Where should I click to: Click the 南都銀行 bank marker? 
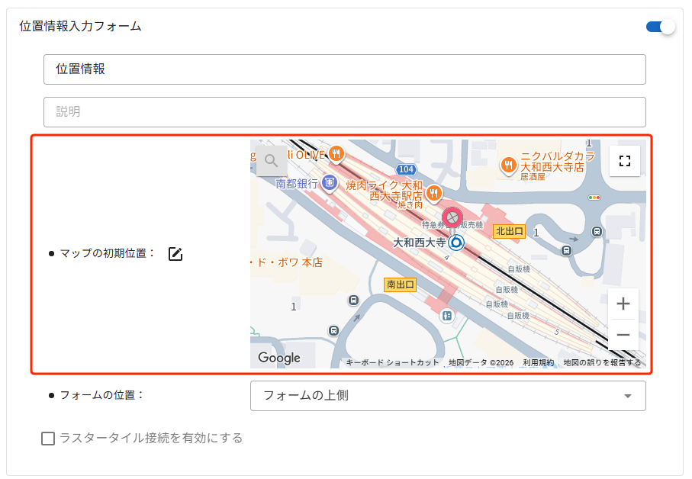click(330, 182)
